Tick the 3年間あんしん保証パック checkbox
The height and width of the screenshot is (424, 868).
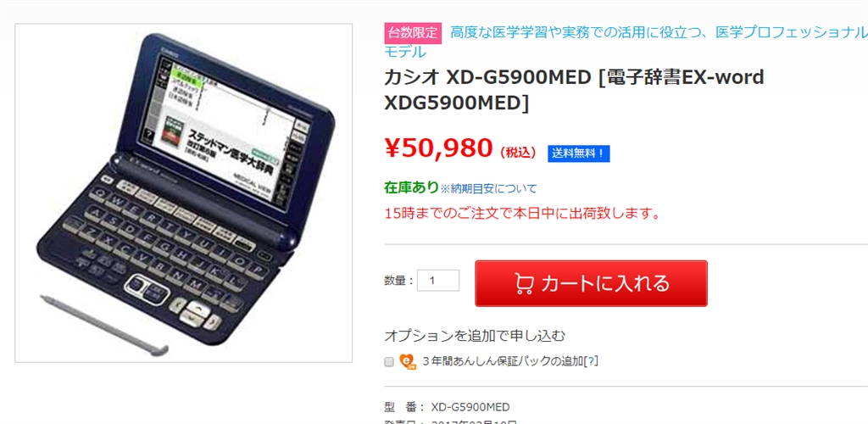coord(389,362)
